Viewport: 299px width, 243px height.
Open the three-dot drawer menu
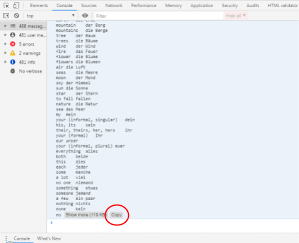[7, 238]
